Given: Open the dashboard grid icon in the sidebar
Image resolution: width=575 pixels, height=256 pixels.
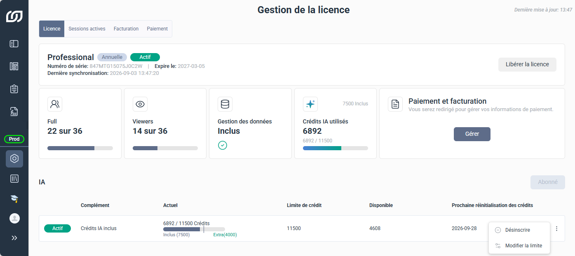Looking at the screenshot, I should point(14,66).
